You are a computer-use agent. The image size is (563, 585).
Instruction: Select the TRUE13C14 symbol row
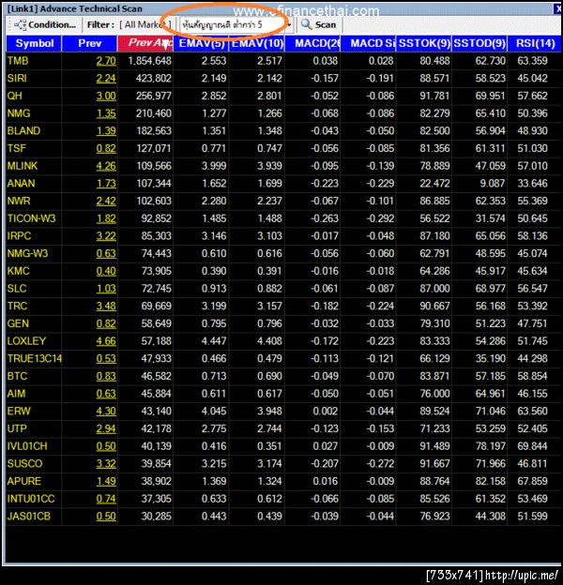pyautogui.click(x=283, y=359)
